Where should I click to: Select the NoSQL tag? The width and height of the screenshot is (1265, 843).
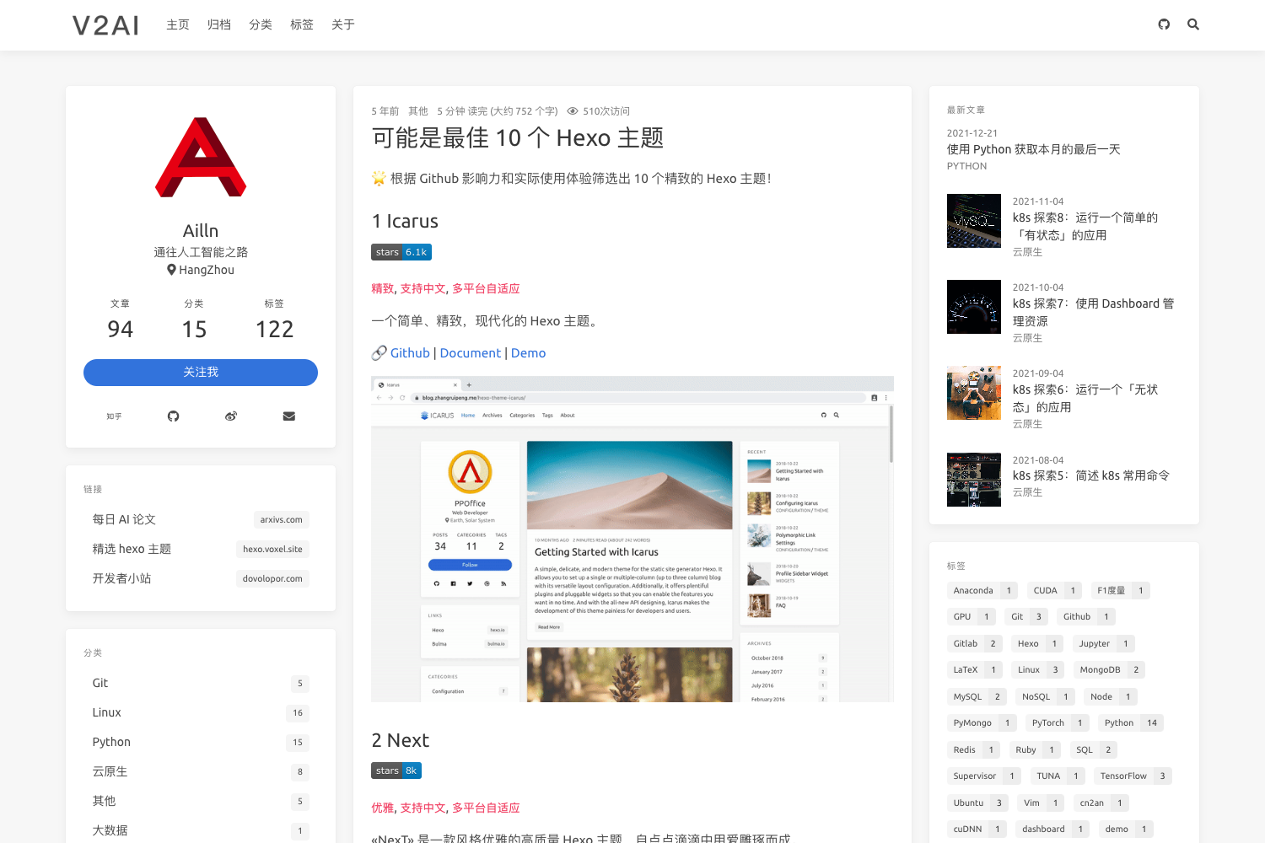point(1046,697)
